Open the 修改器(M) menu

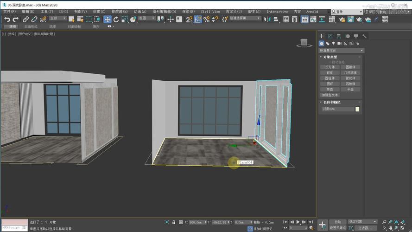tap(120, 12)
